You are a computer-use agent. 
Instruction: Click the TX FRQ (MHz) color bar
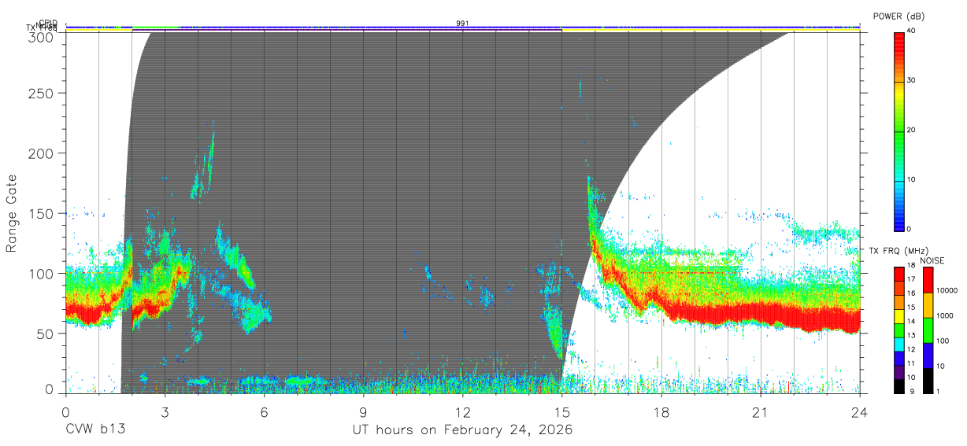pos(898,330)
